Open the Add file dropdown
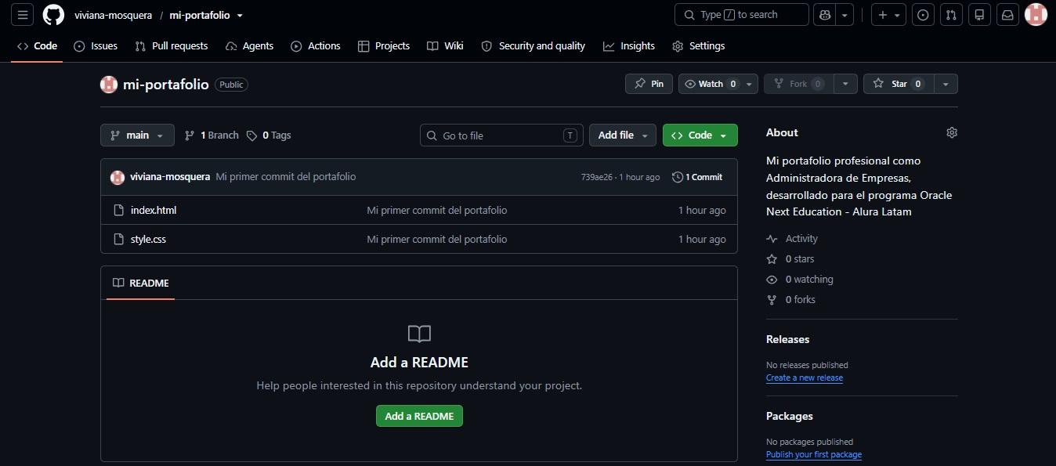This screenshot has height=466, width=1056. pos(623,135)
